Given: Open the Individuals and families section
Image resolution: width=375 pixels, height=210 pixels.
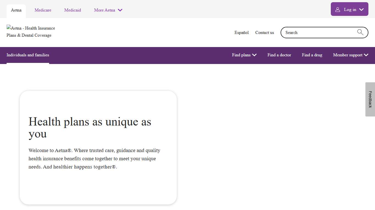Looking at the screenshot, I should point(28,55).
